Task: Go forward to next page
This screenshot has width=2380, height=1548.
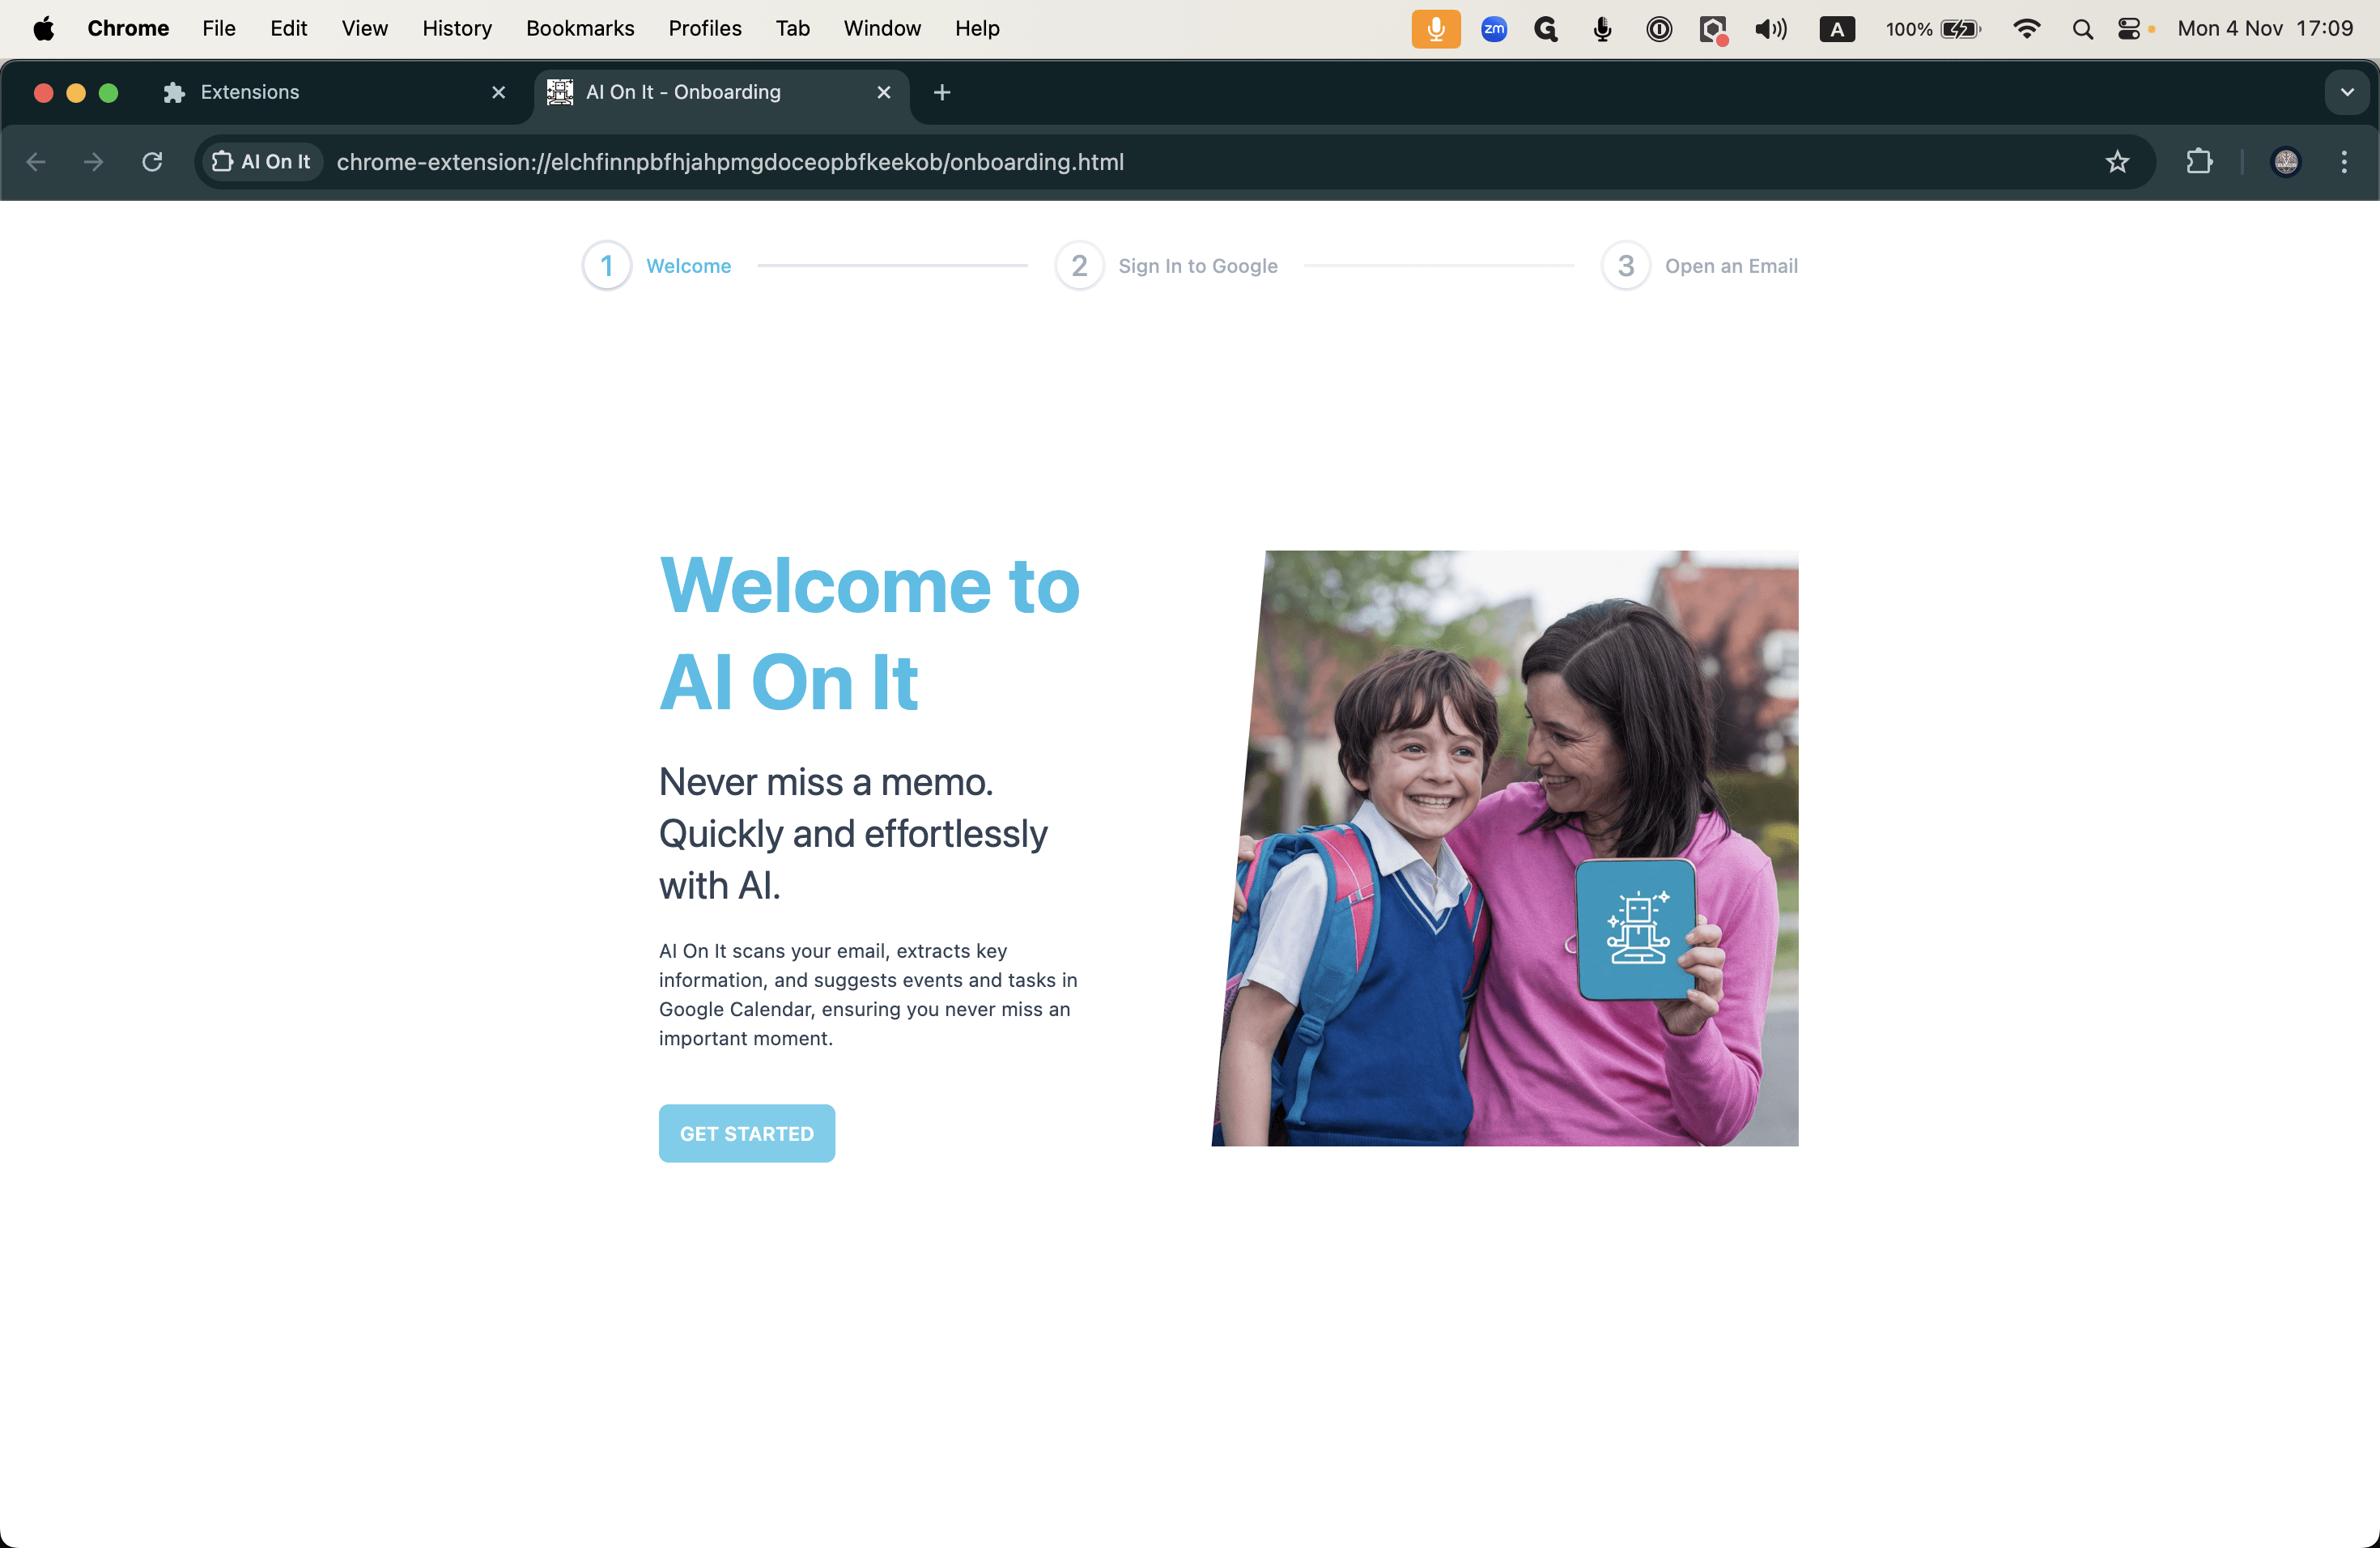Action: (94, 162)
